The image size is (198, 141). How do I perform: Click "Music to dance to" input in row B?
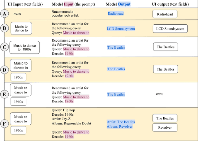[x=21, y=28]
